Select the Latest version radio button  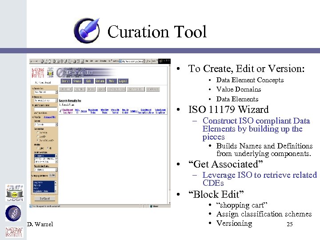[37, 148]
